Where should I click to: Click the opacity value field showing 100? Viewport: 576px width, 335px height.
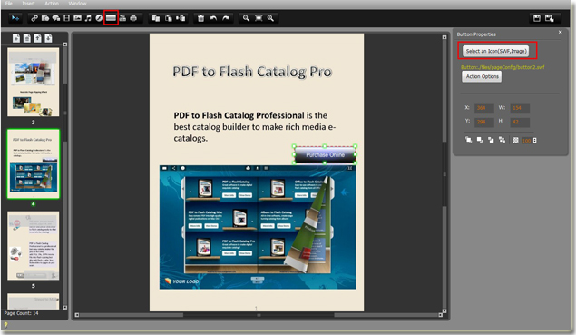pyautogui.click(x=527, y=141)
